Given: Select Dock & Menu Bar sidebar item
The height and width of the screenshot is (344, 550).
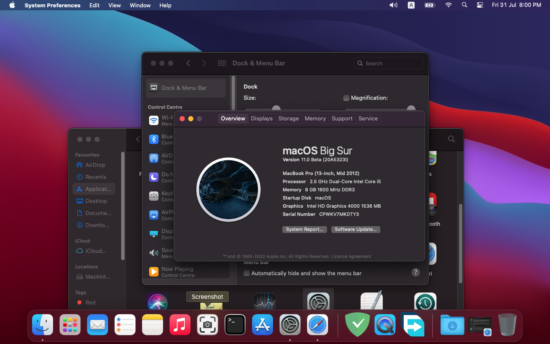Looking at the screenshot, I should (186, 88).
